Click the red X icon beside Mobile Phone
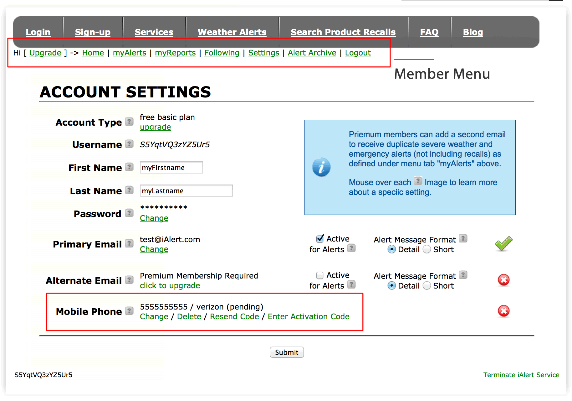This screenshot has width=572, height=401. click(503, 311)
